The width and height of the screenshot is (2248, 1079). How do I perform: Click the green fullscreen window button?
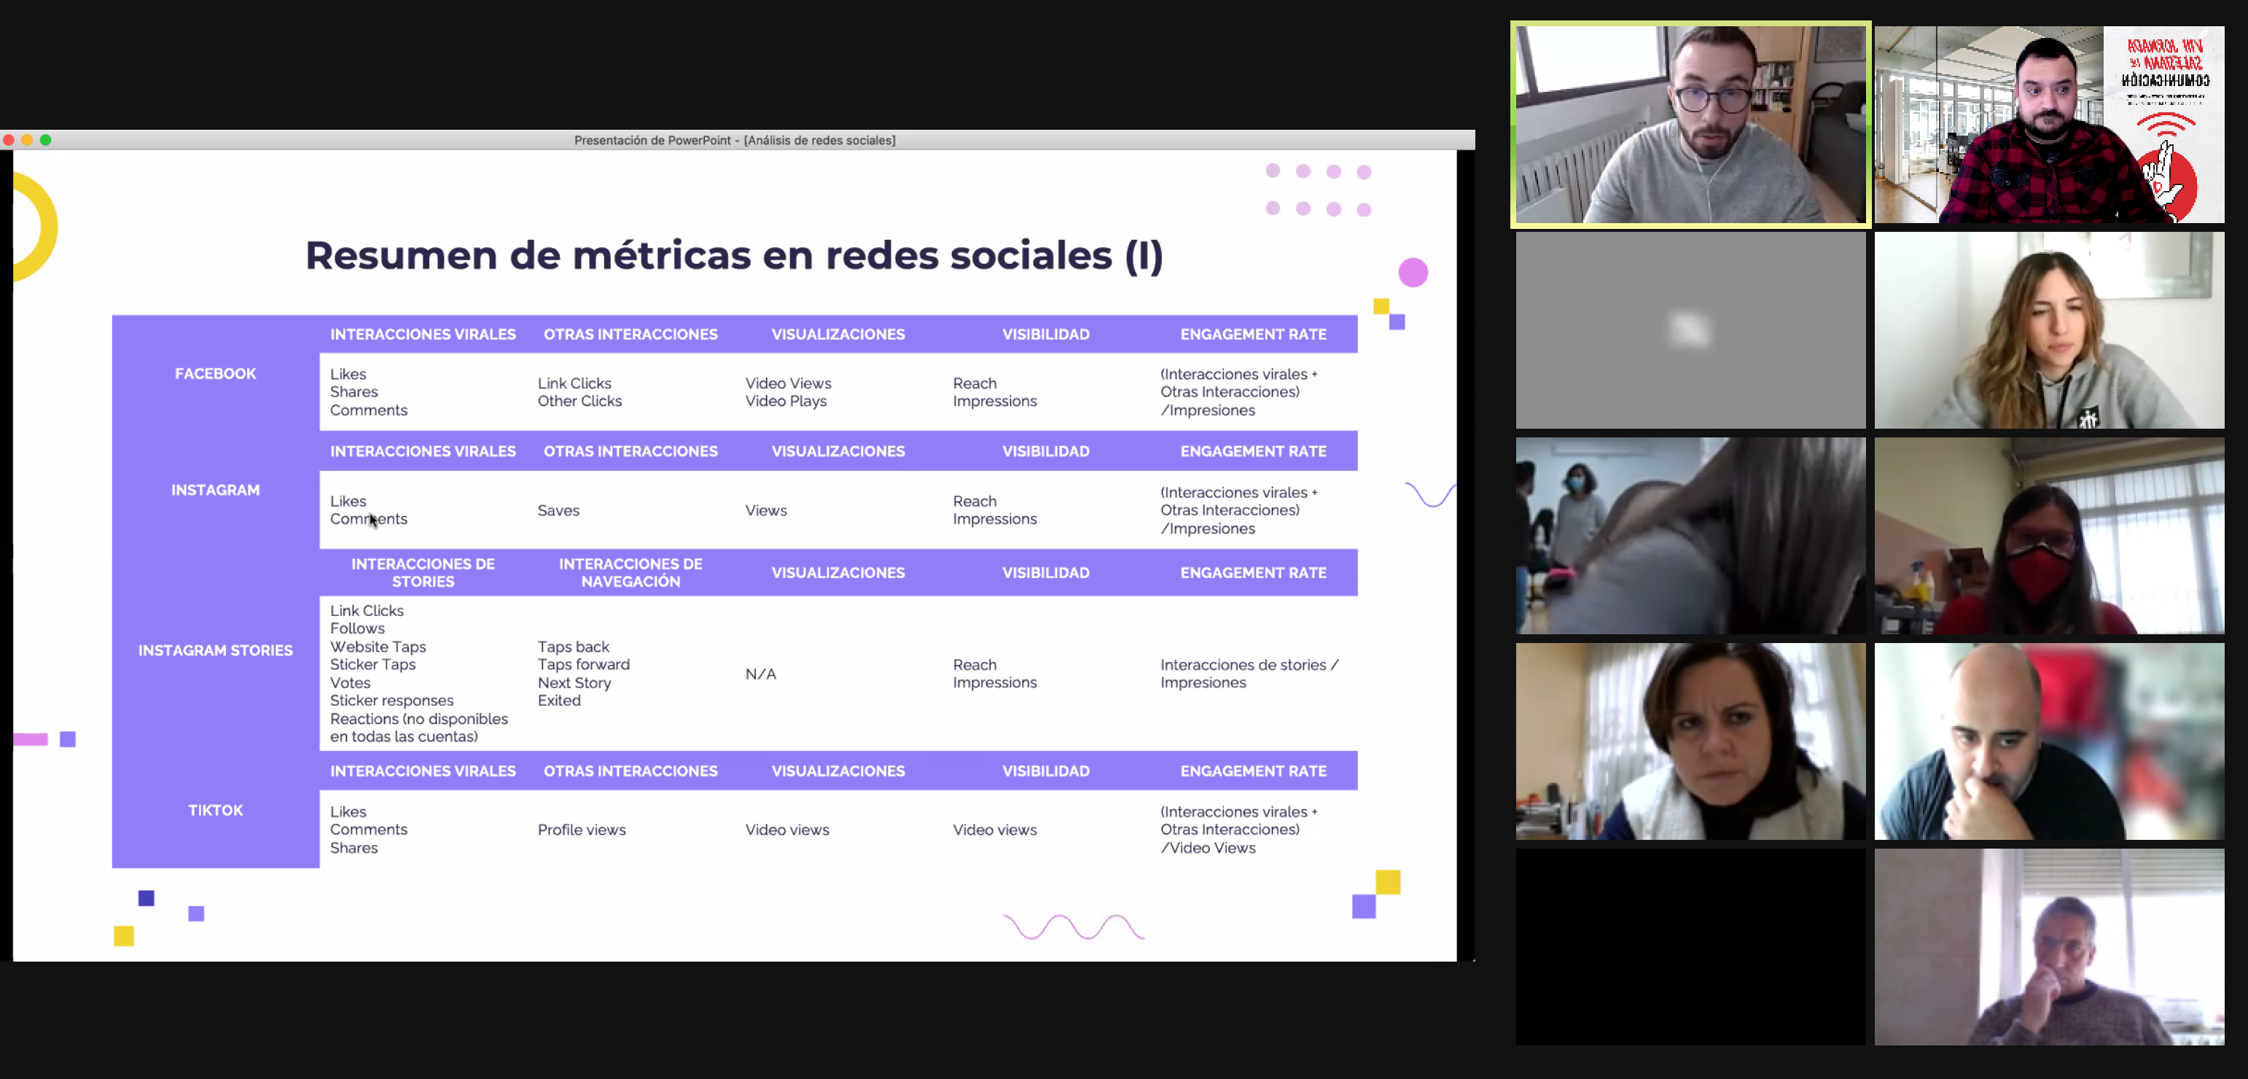(45, 140)
